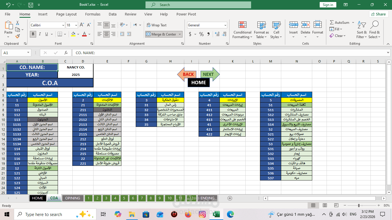
Task: Open Find & Select
Action: tap(374, 30)
